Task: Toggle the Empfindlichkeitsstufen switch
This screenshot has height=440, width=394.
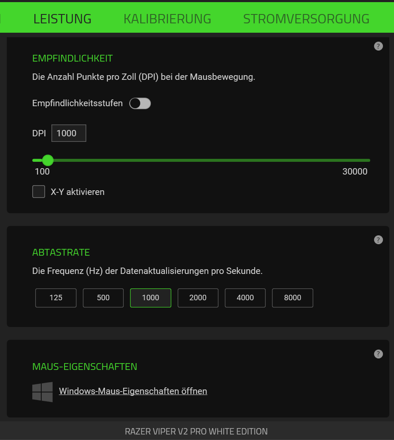Action: (140, 104)
